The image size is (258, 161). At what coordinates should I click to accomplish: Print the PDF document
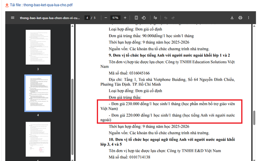point(240,18)
